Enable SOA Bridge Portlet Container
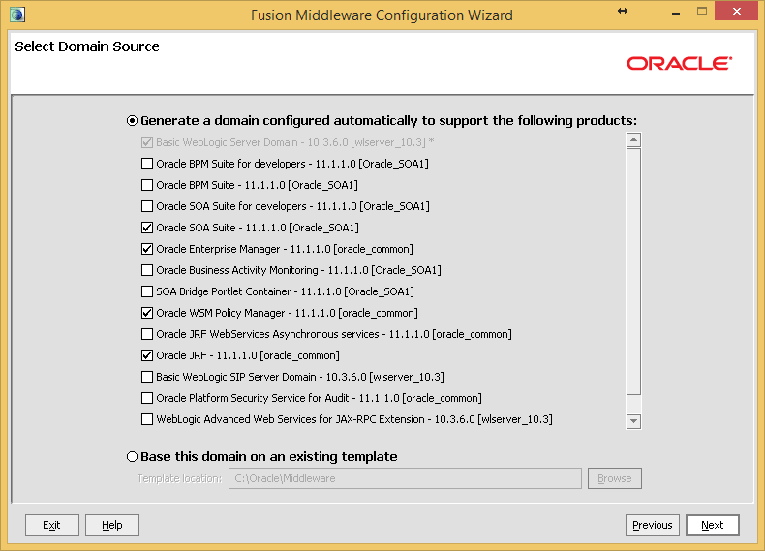Viewport: 765px width, 551px height. (147, 291)
